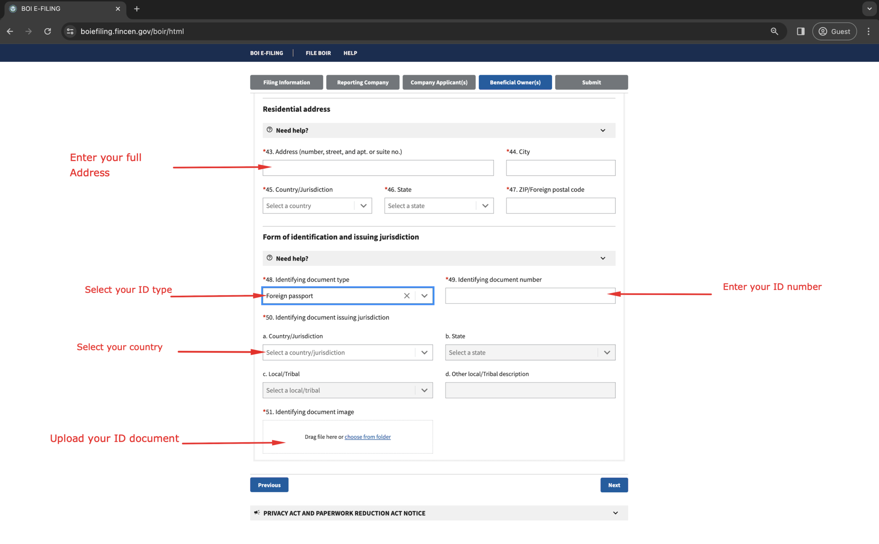879x544 pixels.
Task: Toggle the browser side panel icon
Action: click(x=800, y=31)
